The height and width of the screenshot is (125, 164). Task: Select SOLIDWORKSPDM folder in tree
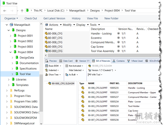pos(25,118)
